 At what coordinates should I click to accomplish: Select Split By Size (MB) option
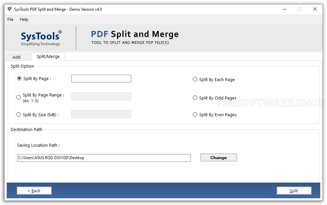(x=19, y=114)
